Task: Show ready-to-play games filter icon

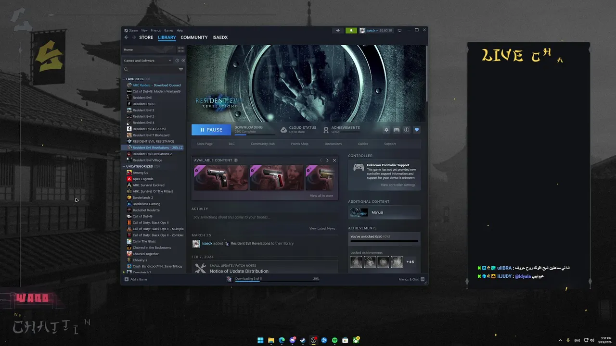Action: tap(183, 61)
